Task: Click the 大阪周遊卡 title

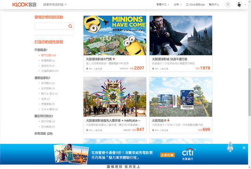Action: (x=159, y=120)
